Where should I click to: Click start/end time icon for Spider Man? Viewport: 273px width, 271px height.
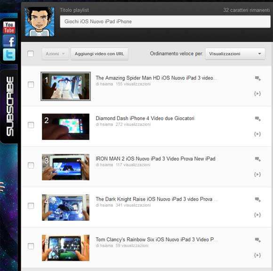point(257,93)
